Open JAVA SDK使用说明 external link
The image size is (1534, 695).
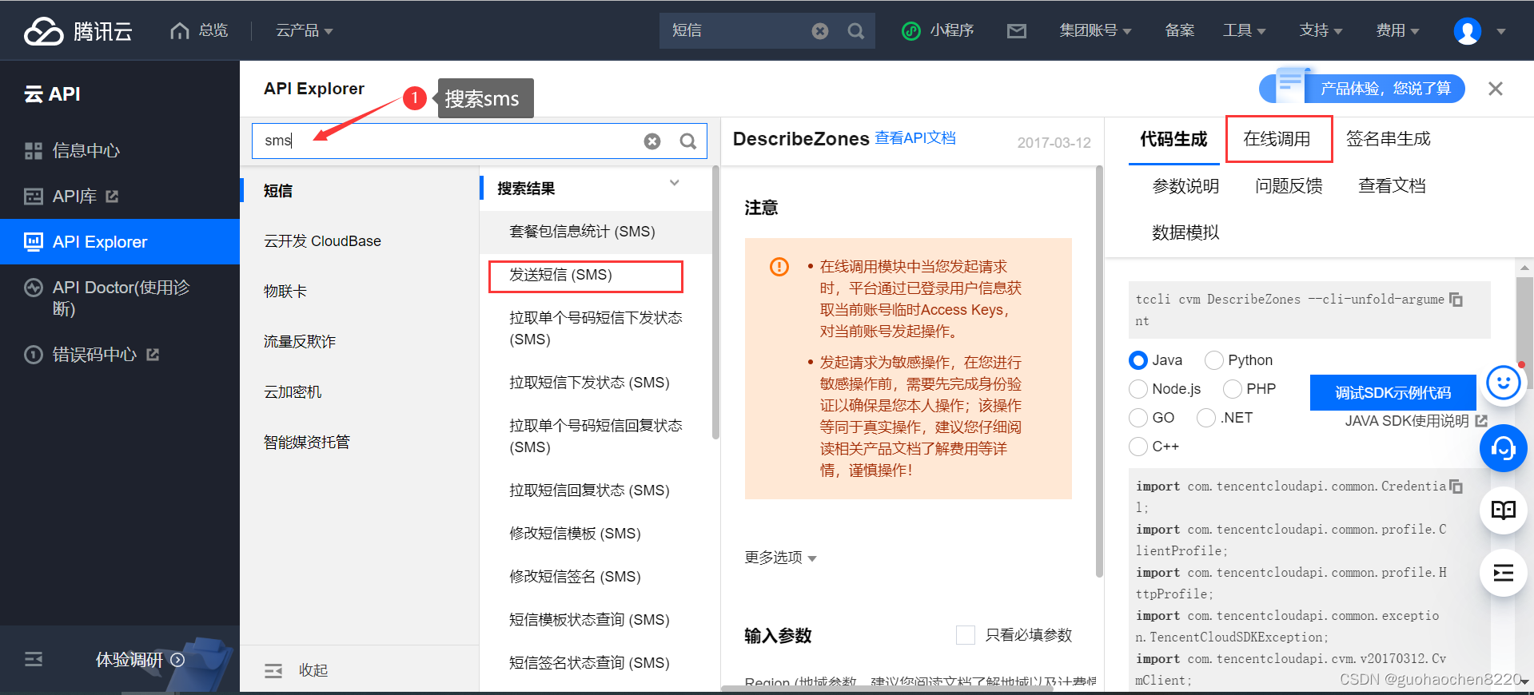[1416, 421]
